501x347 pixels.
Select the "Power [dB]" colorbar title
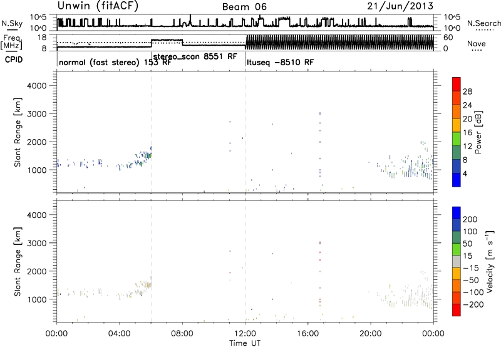(x=478, y=132)
